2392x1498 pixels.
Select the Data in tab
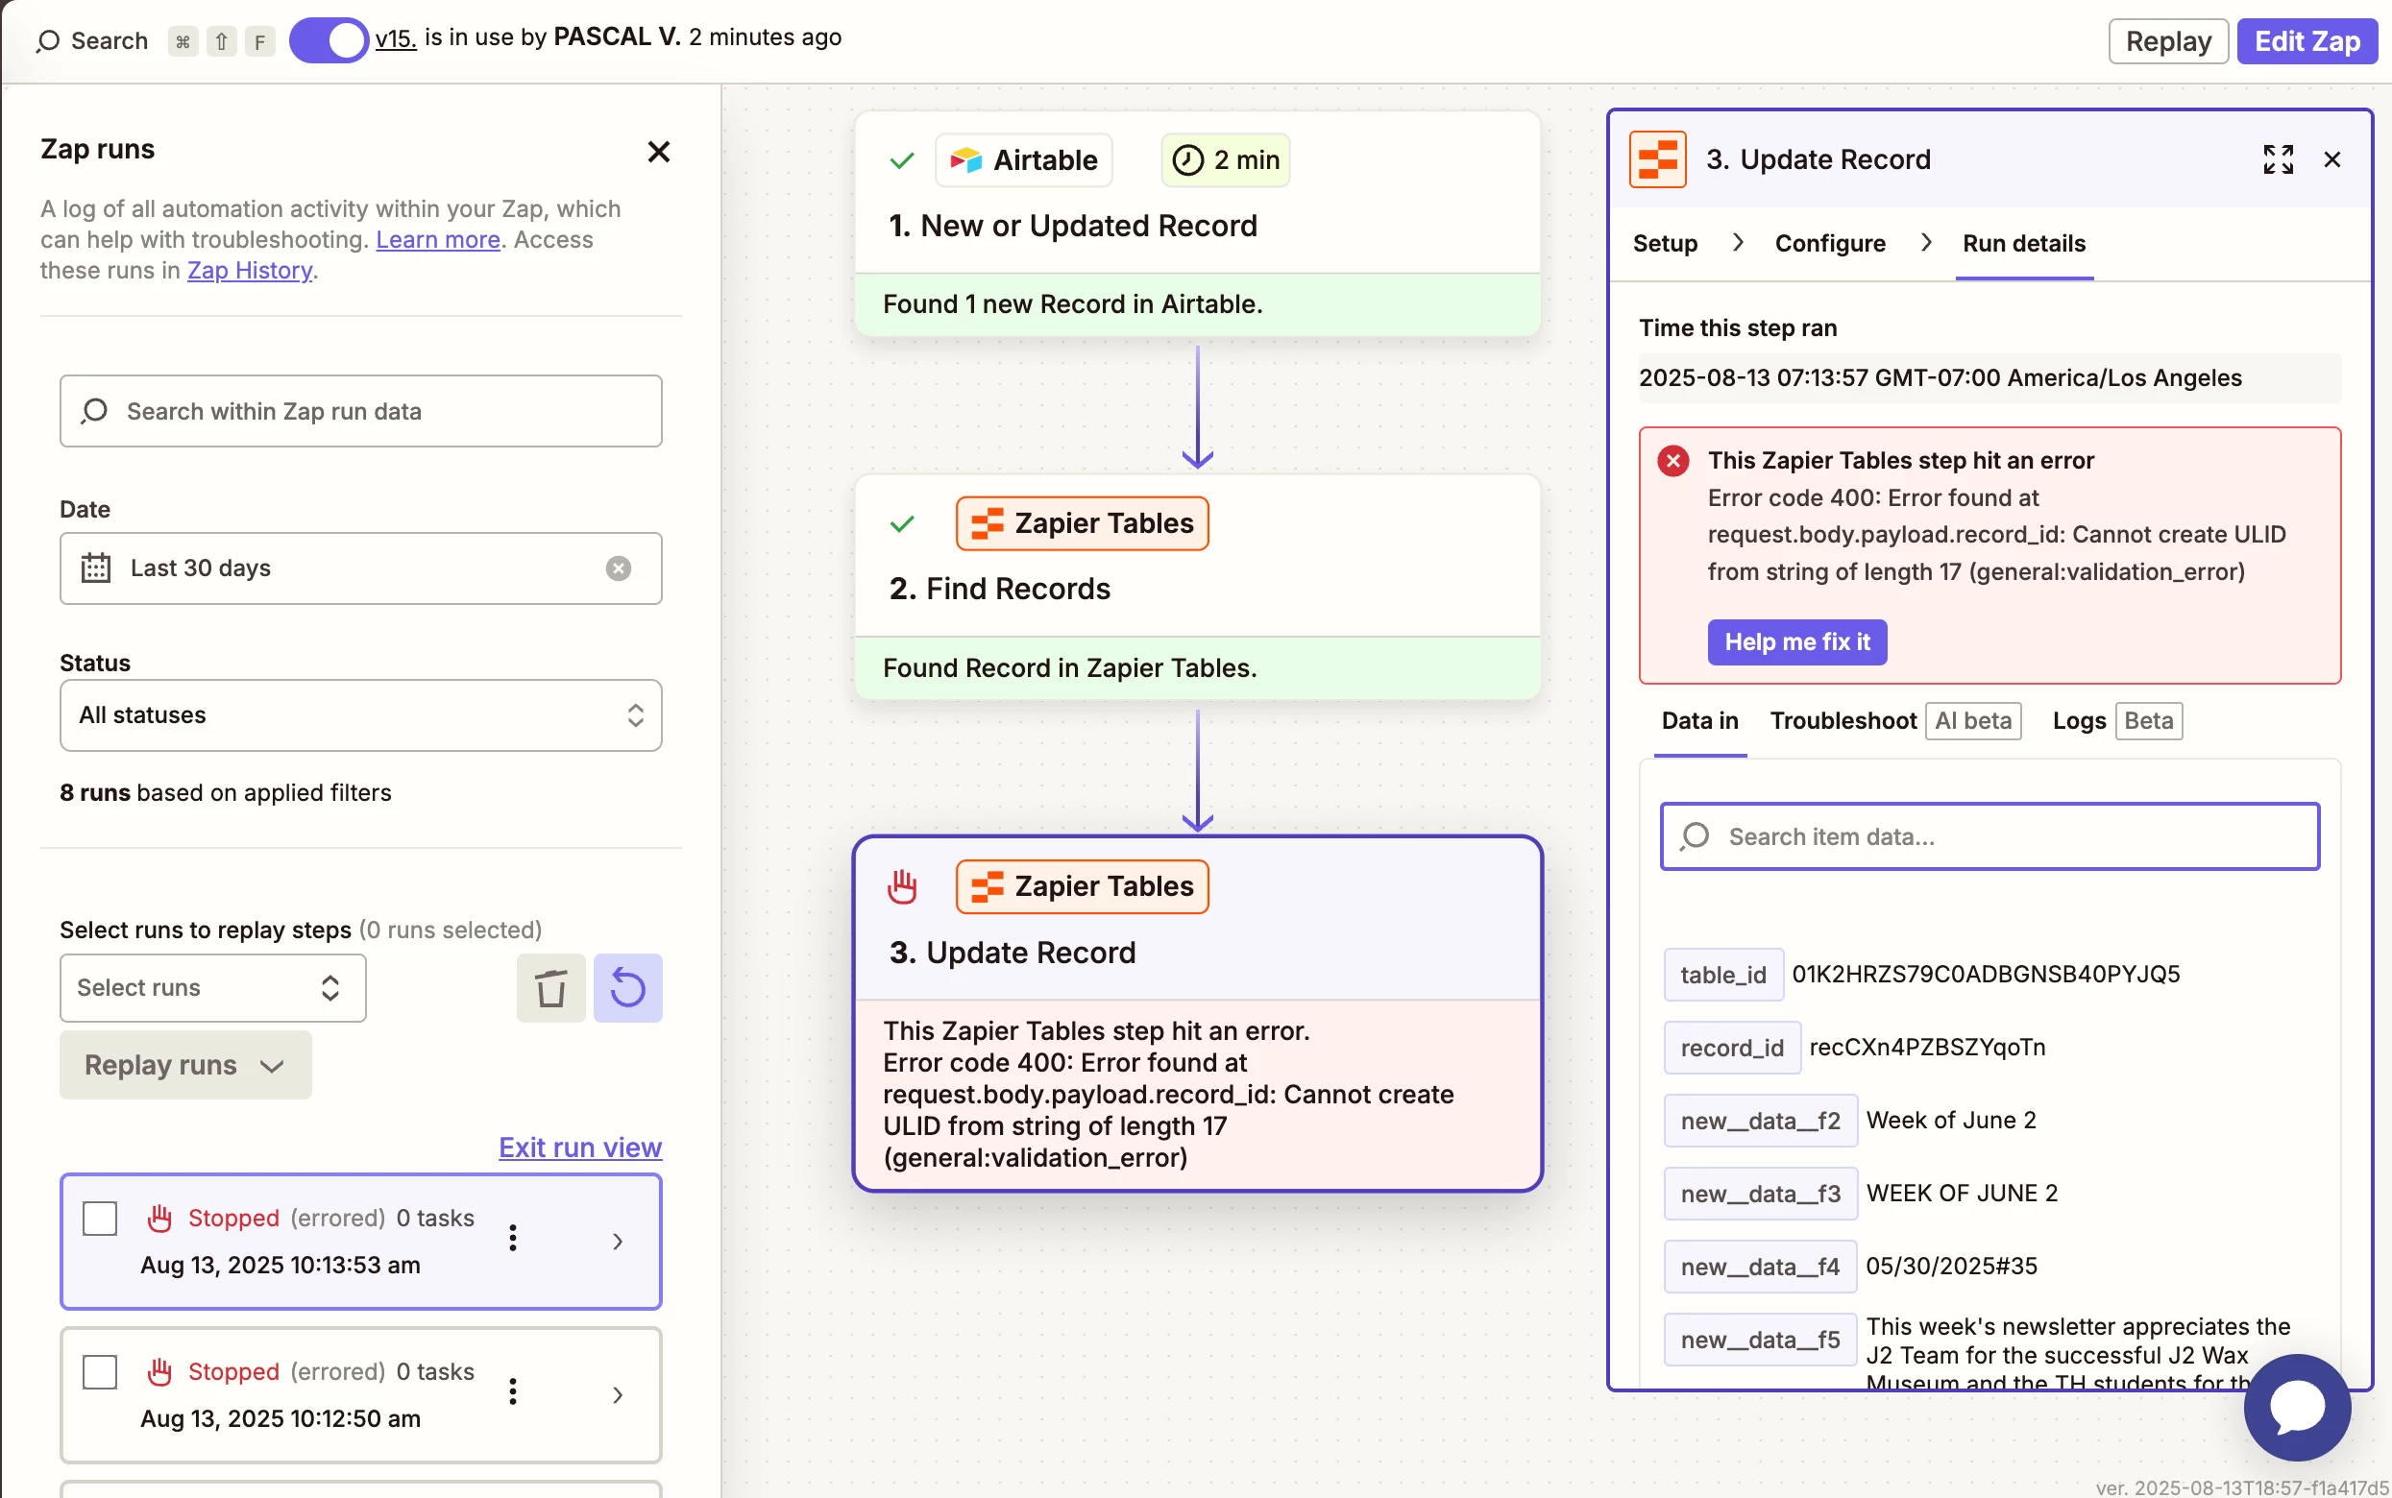(1699, 721)
